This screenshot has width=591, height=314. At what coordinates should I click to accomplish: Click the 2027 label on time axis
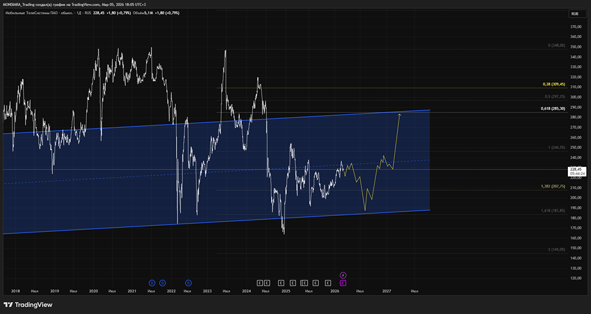click(x=387, y=291)
